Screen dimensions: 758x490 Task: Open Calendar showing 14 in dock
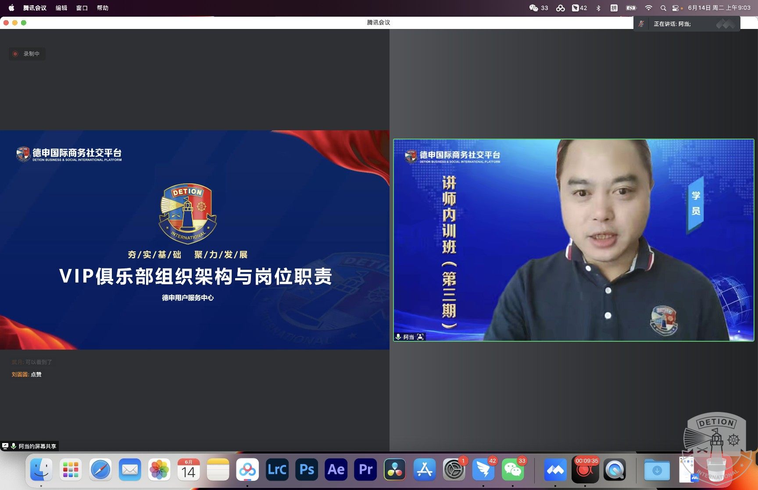189,470
